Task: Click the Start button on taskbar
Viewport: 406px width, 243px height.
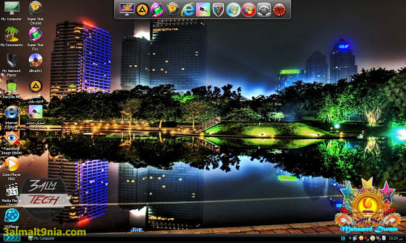Action: coord(12,238)
